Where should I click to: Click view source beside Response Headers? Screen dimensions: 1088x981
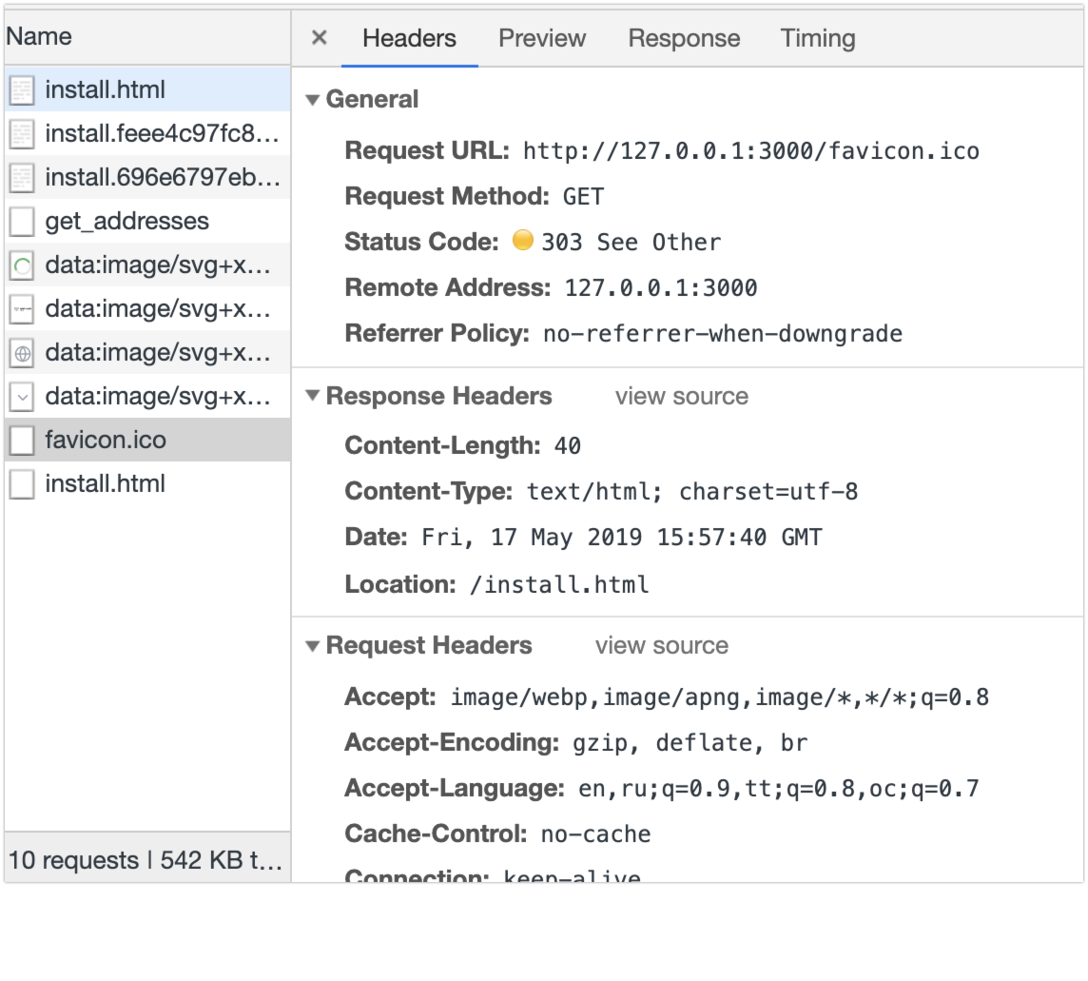pos(681,396)
